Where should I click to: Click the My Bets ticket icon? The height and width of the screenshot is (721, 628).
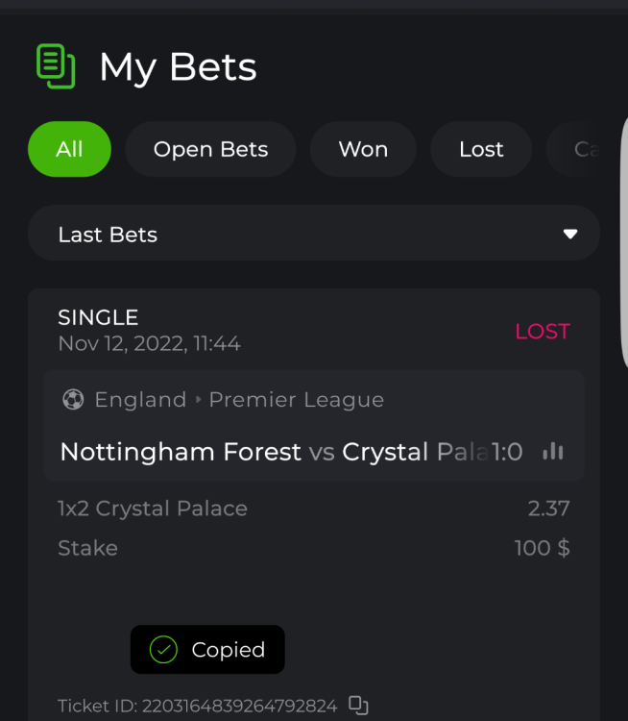coord(56,66)
